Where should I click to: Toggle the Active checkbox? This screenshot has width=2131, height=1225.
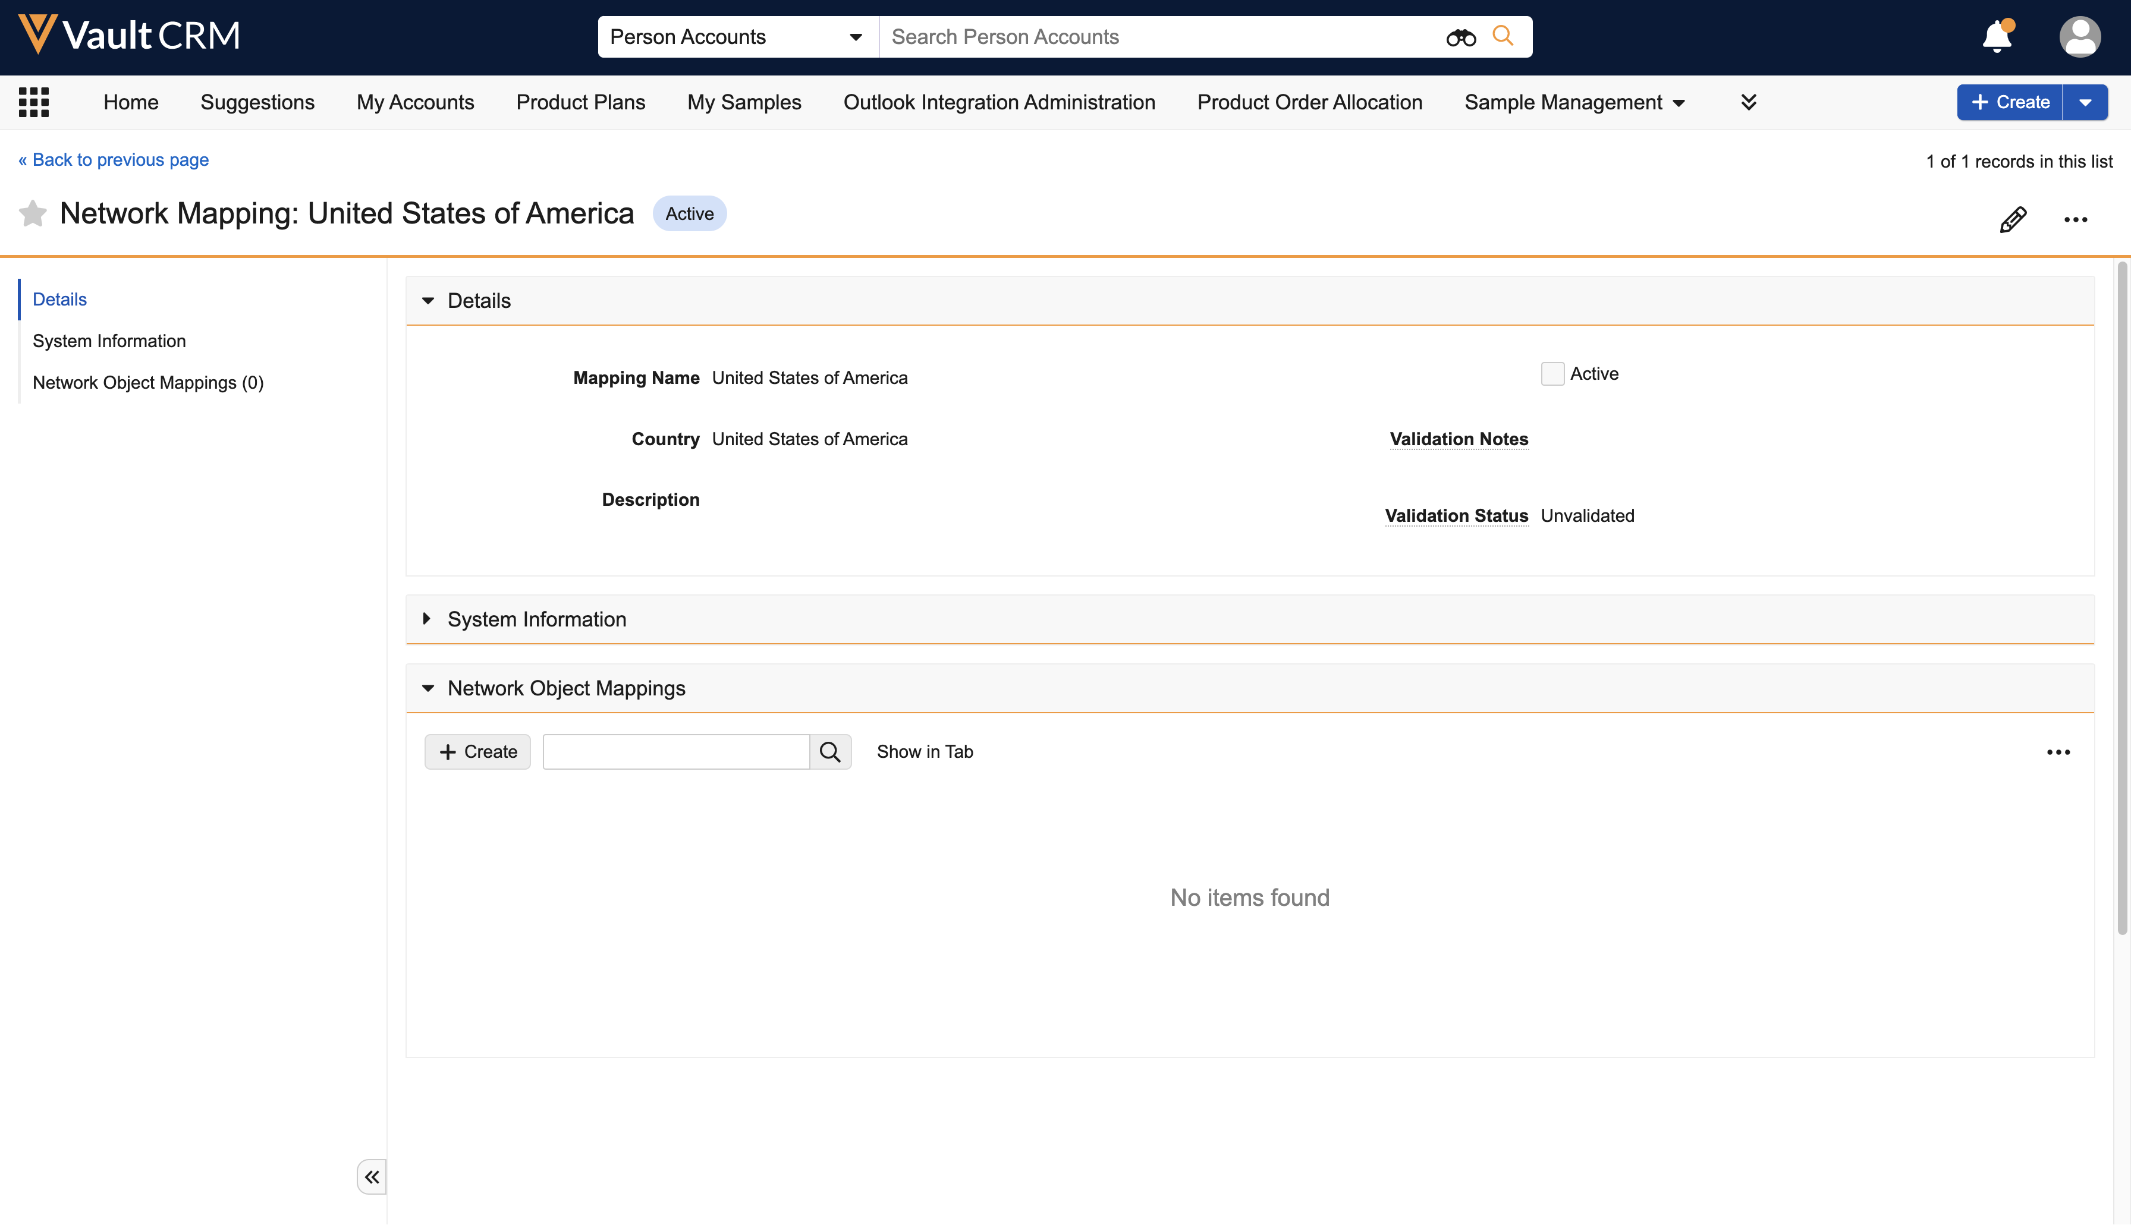pyautogui.click(x=1552, y=373)
